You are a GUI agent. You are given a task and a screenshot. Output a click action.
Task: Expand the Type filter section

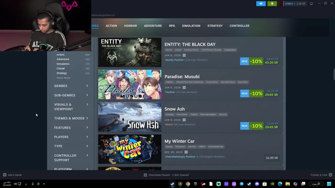click(x=71, y=146)
